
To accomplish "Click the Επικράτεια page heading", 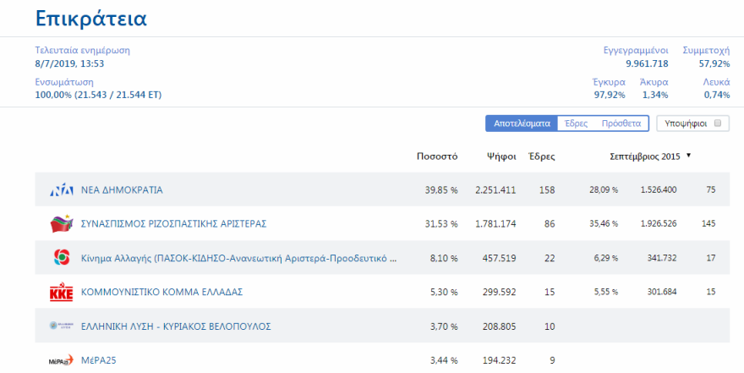I will pyautogui.click(x=90, y=19).
